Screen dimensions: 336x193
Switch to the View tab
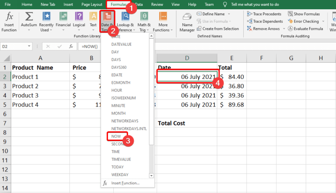point(175,4)
